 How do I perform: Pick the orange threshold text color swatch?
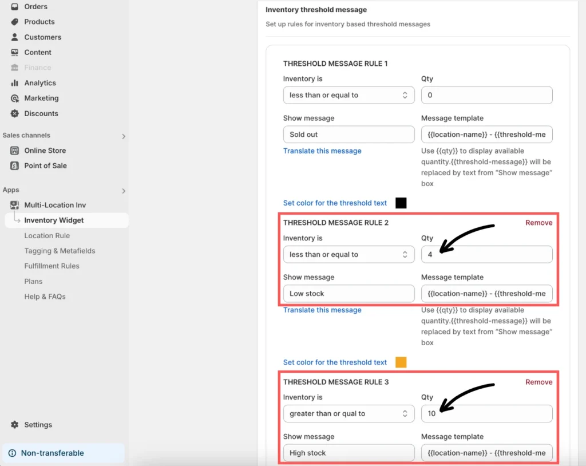click(x=401, y=362)
